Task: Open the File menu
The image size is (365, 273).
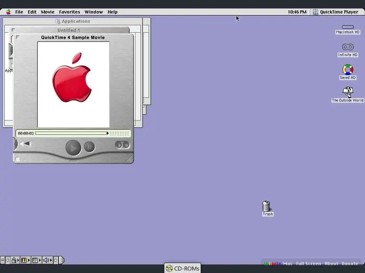Action: [19, 12]
